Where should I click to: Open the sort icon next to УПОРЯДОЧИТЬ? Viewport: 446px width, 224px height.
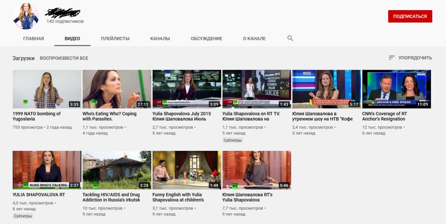pos(392,58)
